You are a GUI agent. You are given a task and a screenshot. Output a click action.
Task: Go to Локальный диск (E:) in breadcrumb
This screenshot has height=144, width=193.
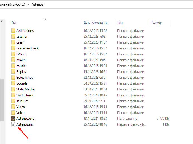(13, 4)
